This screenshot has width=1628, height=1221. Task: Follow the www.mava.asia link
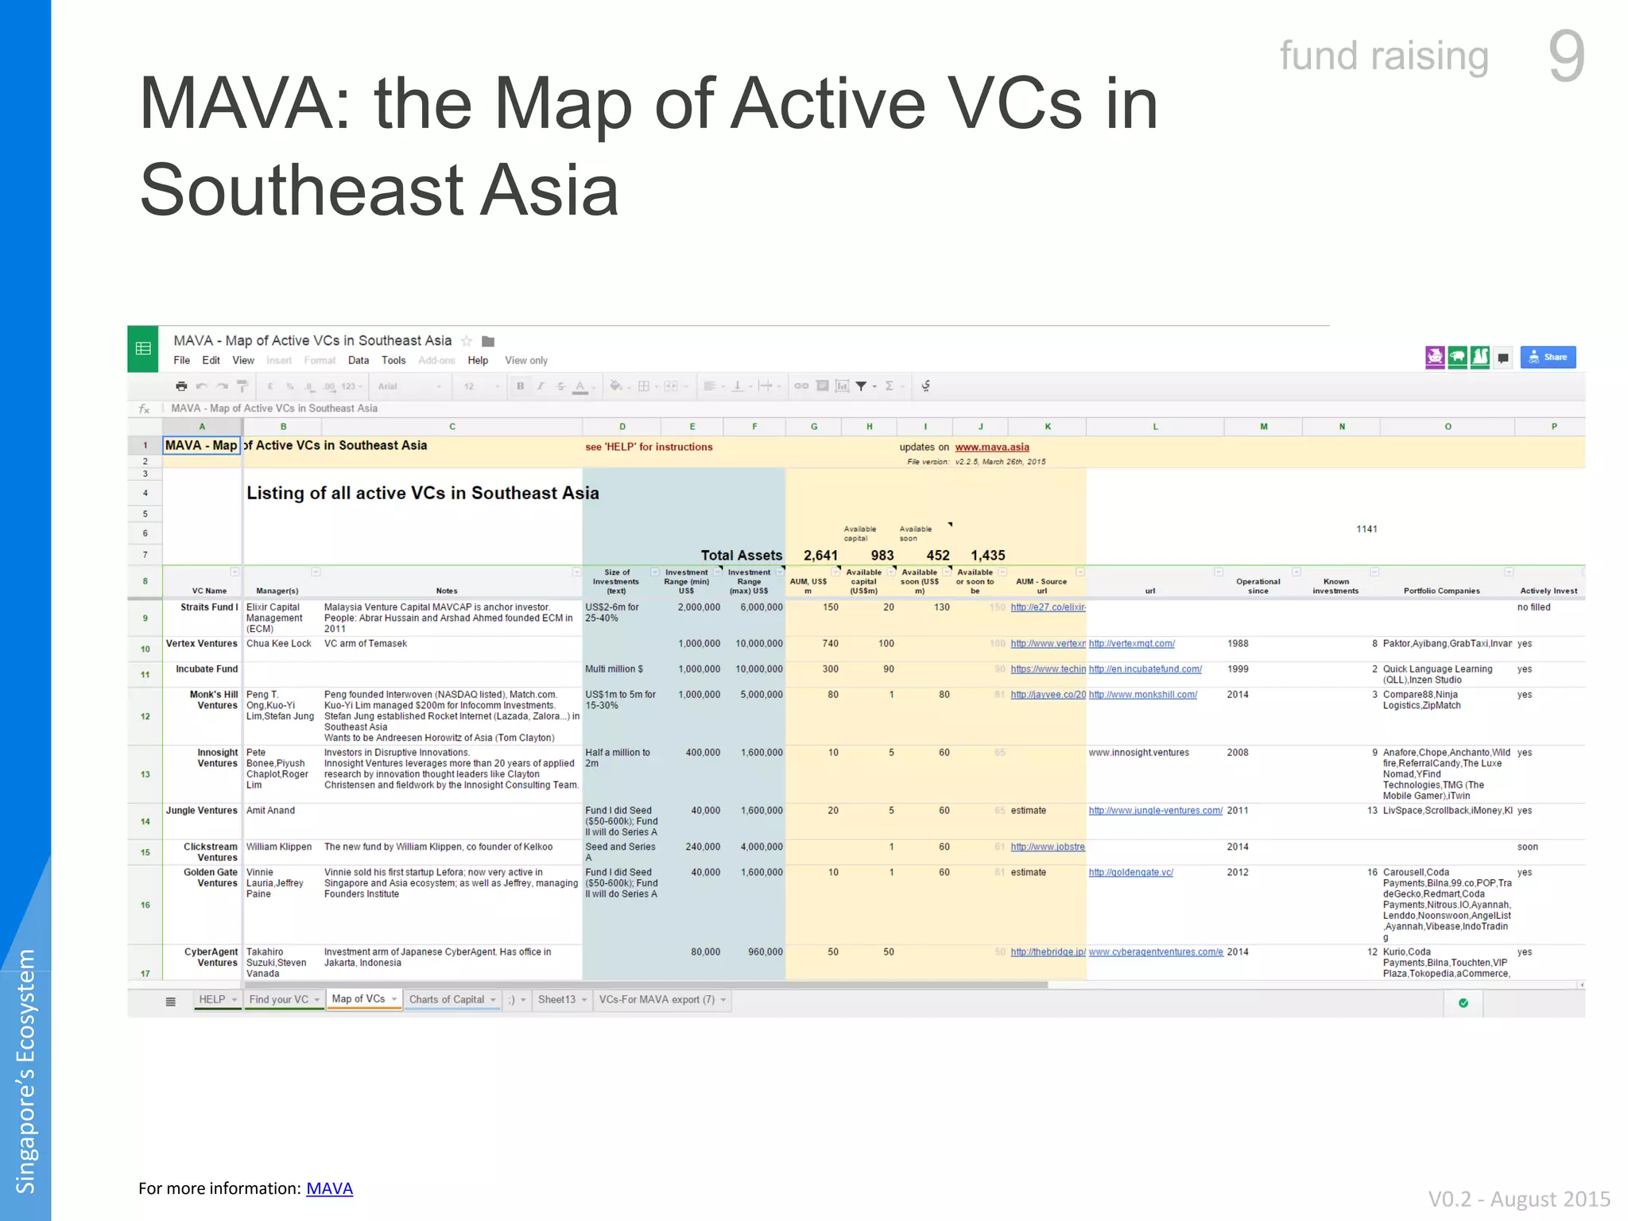[992, 448]
